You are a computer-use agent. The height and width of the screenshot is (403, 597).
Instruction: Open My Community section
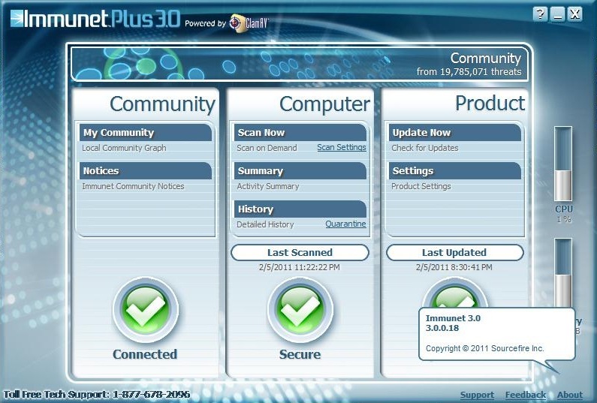point(146,132)
